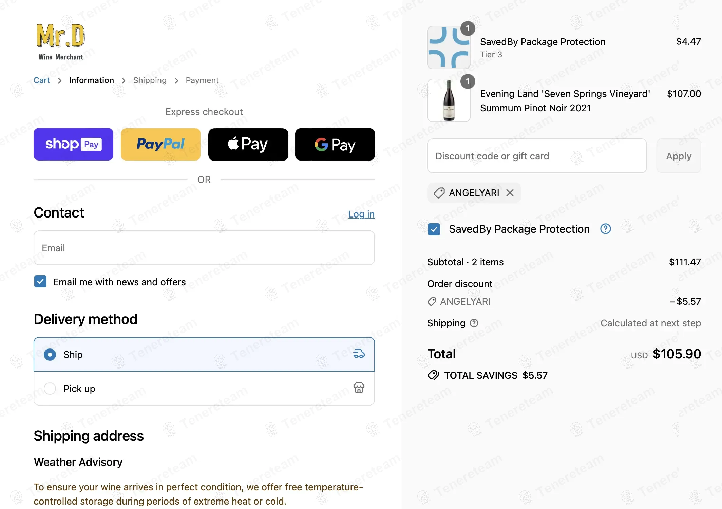The image size is (722, 509).
Task: Click the Pinot Noir bottle thumbnail
Action: pyautogui.click(x=449, y=101)
